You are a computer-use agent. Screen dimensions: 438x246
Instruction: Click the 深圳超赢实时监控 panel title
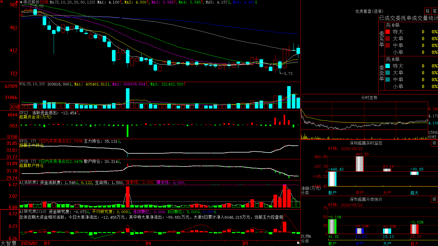pyautogui.click(x=366, y=143)
